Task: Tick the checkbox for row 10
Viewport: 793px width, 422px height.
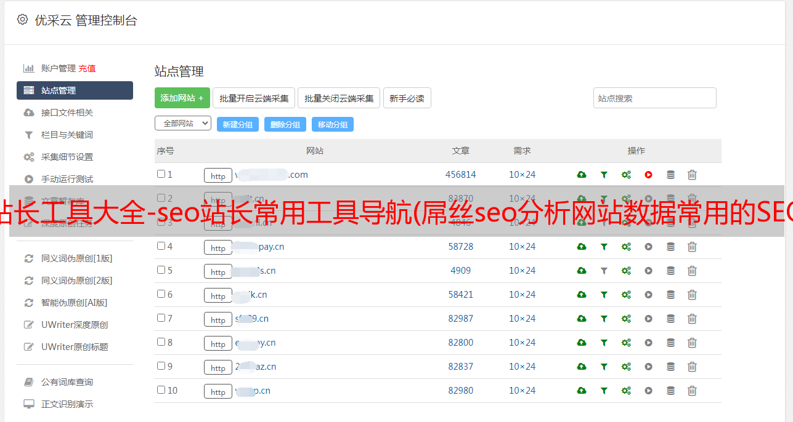Action: 161,390
